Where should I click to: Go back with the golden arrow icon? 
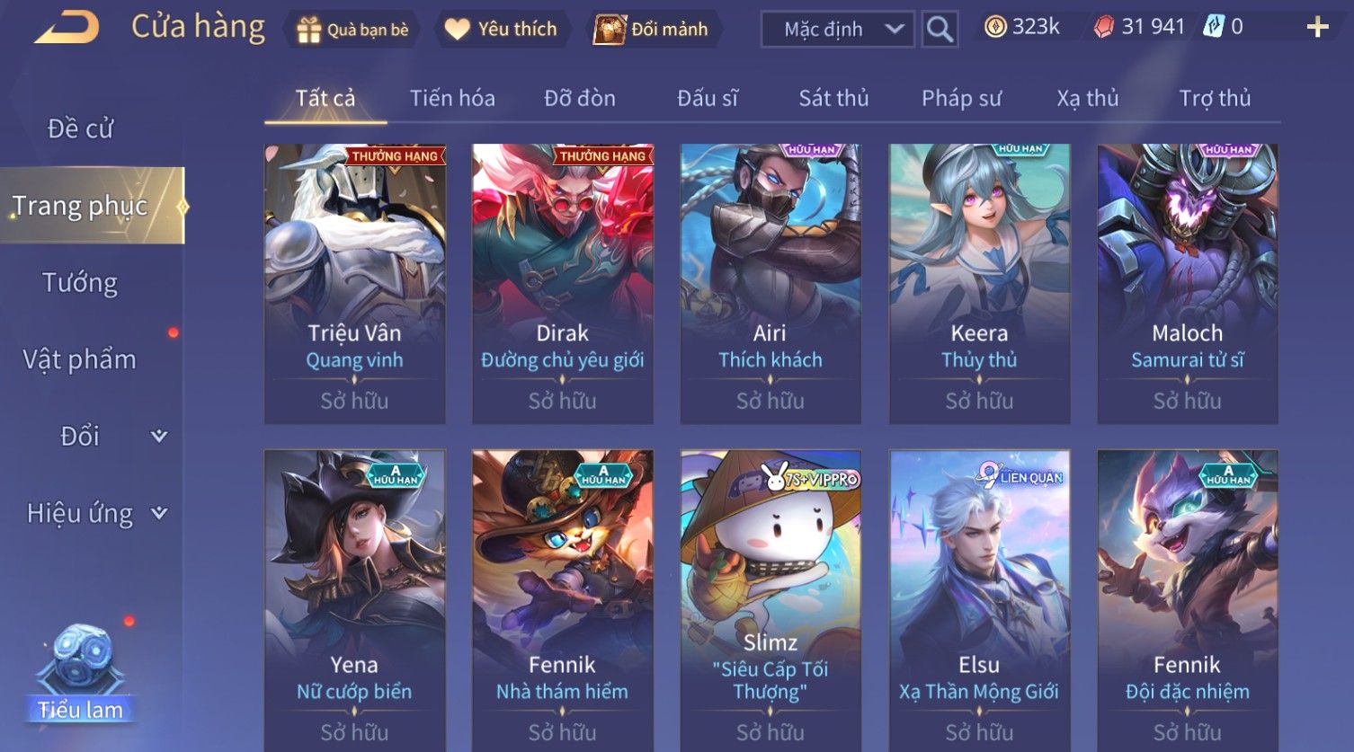(67, 28)
